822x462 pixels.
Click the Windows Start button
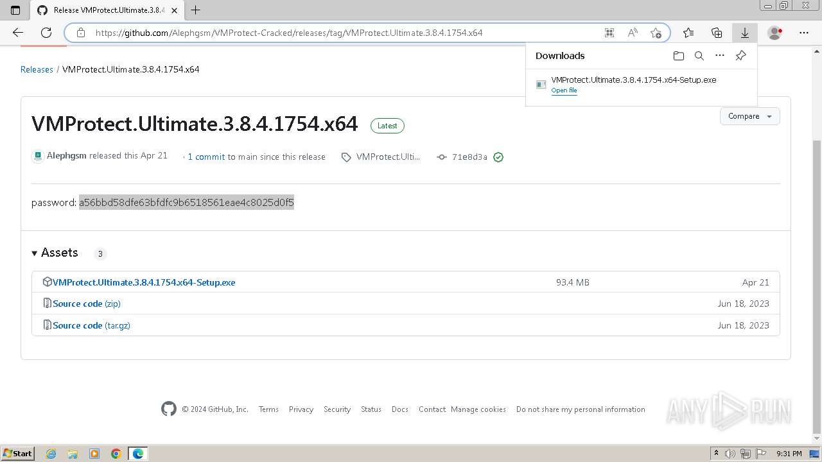pyautogui.click(x=17, y=454)
